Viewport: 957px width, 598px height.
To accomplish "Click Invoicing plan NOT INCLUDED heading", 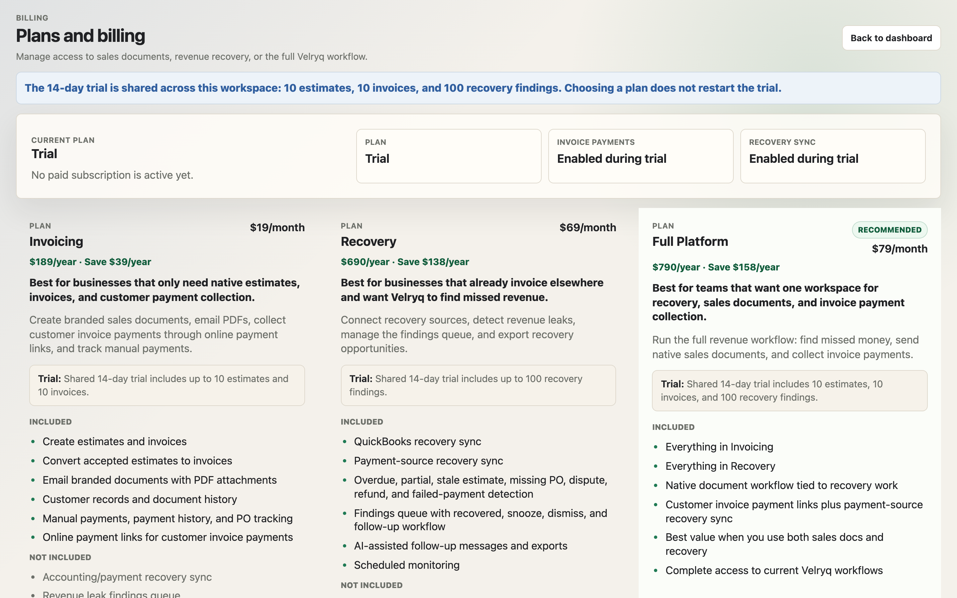I will 60,557.
